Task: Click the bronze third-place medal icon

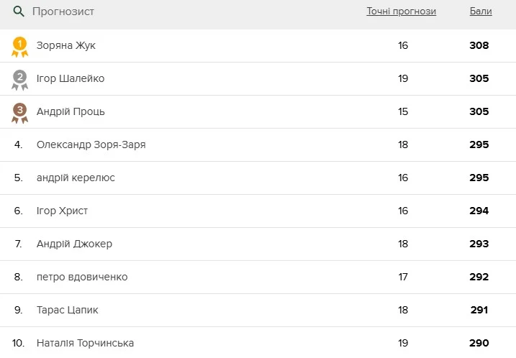Action: click(19, 112)
